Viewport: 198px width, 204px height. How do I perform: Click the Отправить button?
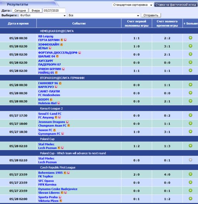151,16
